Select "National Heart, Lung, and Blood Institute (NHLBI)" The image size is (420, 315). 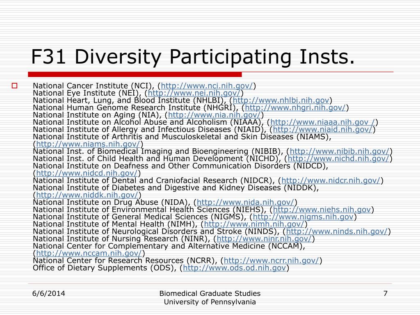pyautogui.click(x=128, y=100)
